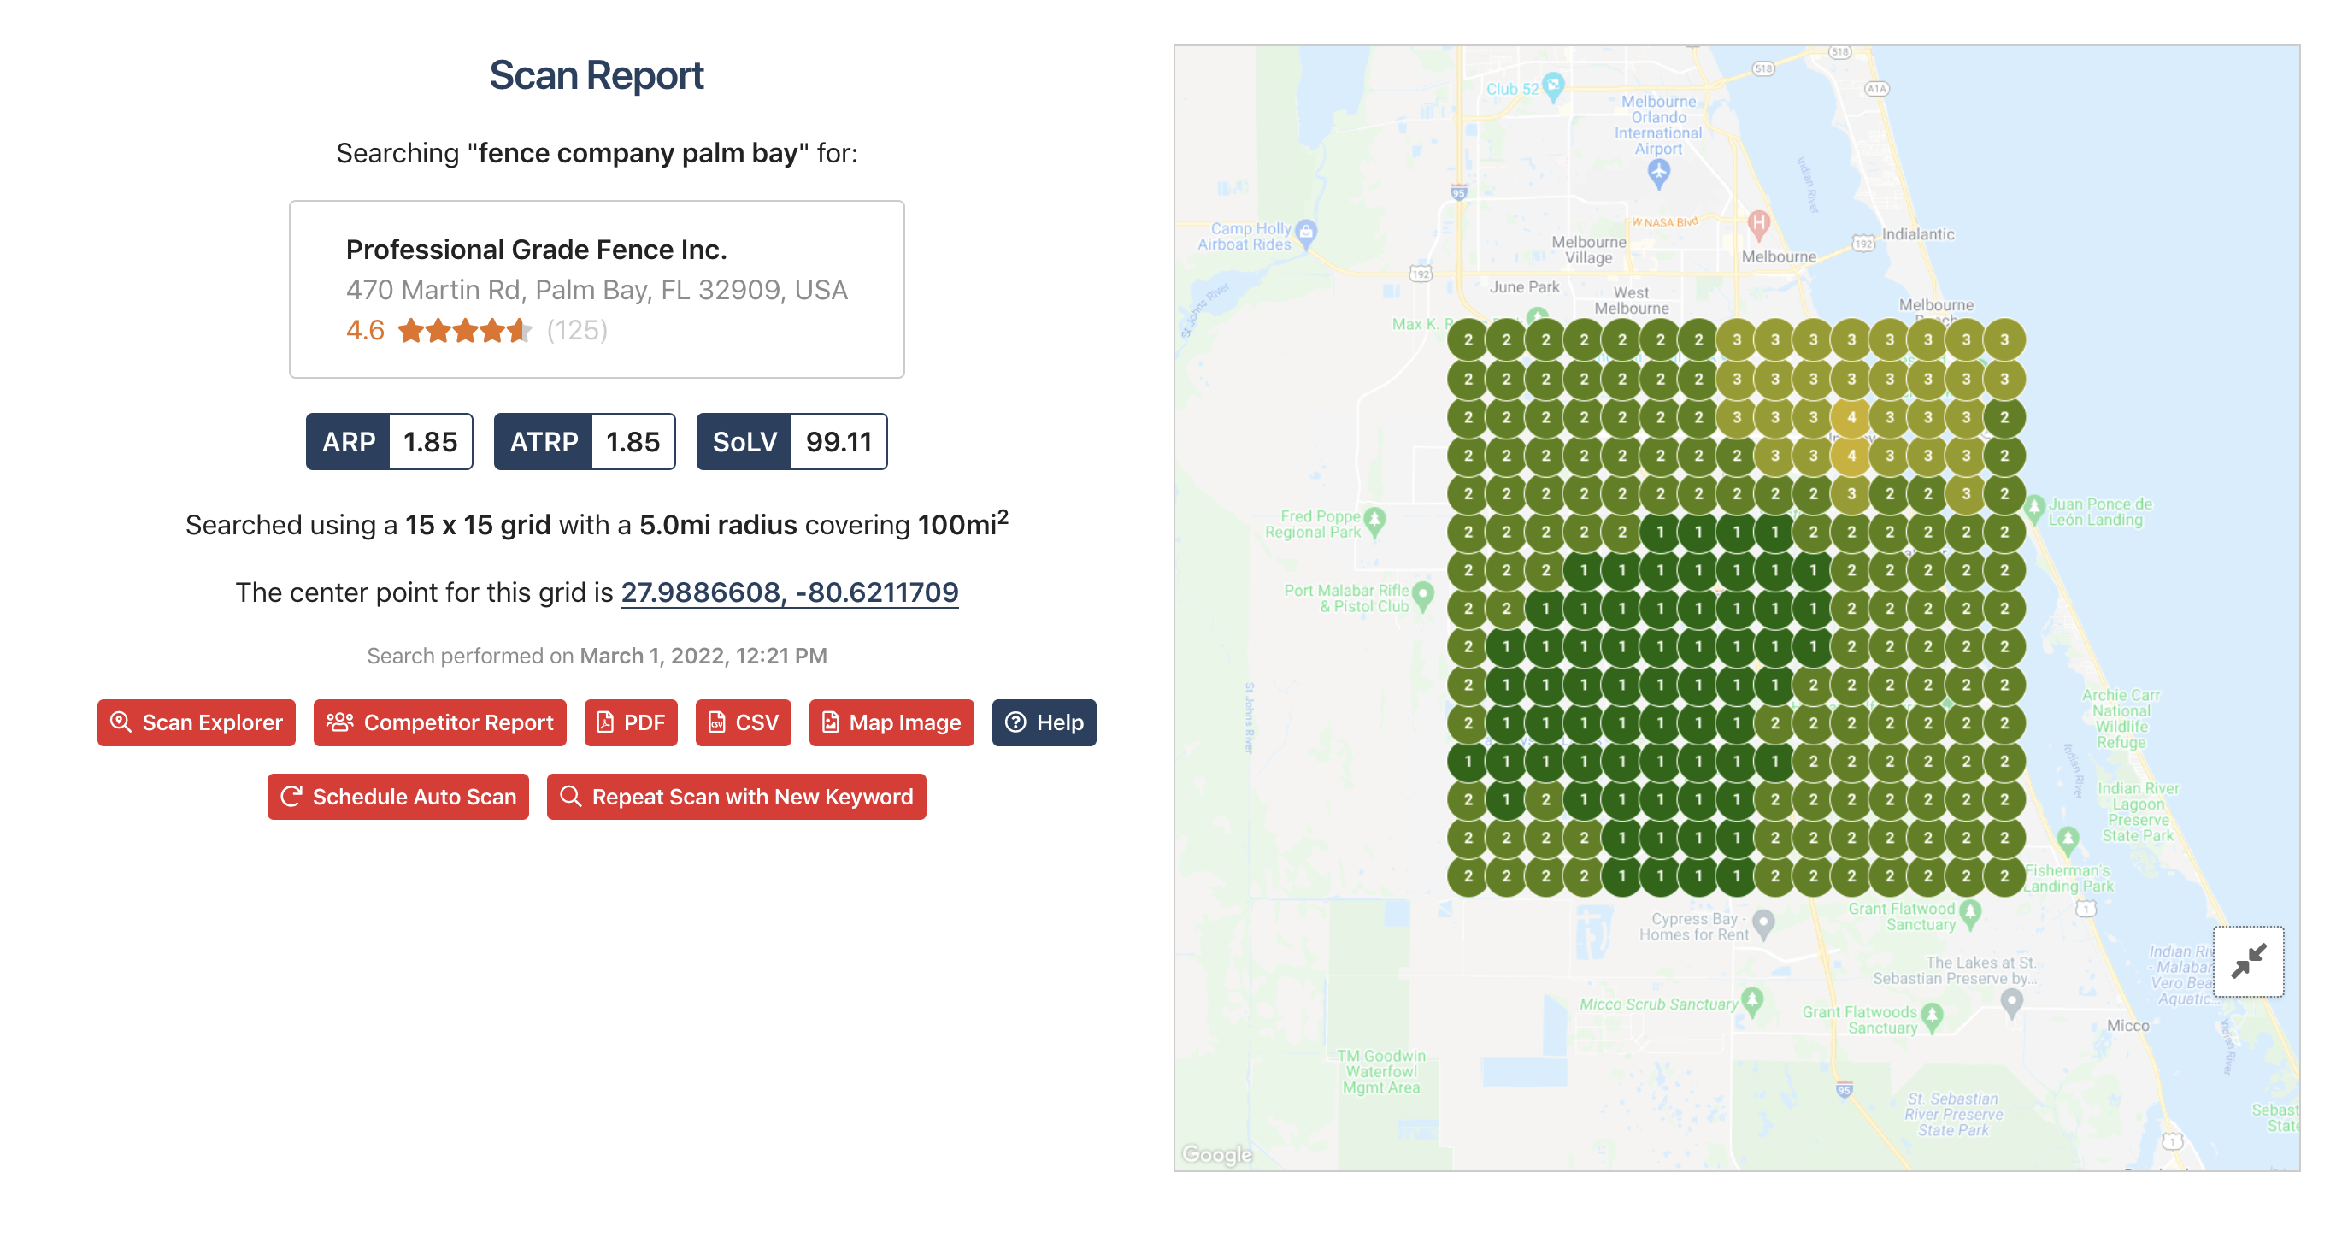Click the Scan Report heading
Screen dimensions: 2342x1243
[597, 74]
